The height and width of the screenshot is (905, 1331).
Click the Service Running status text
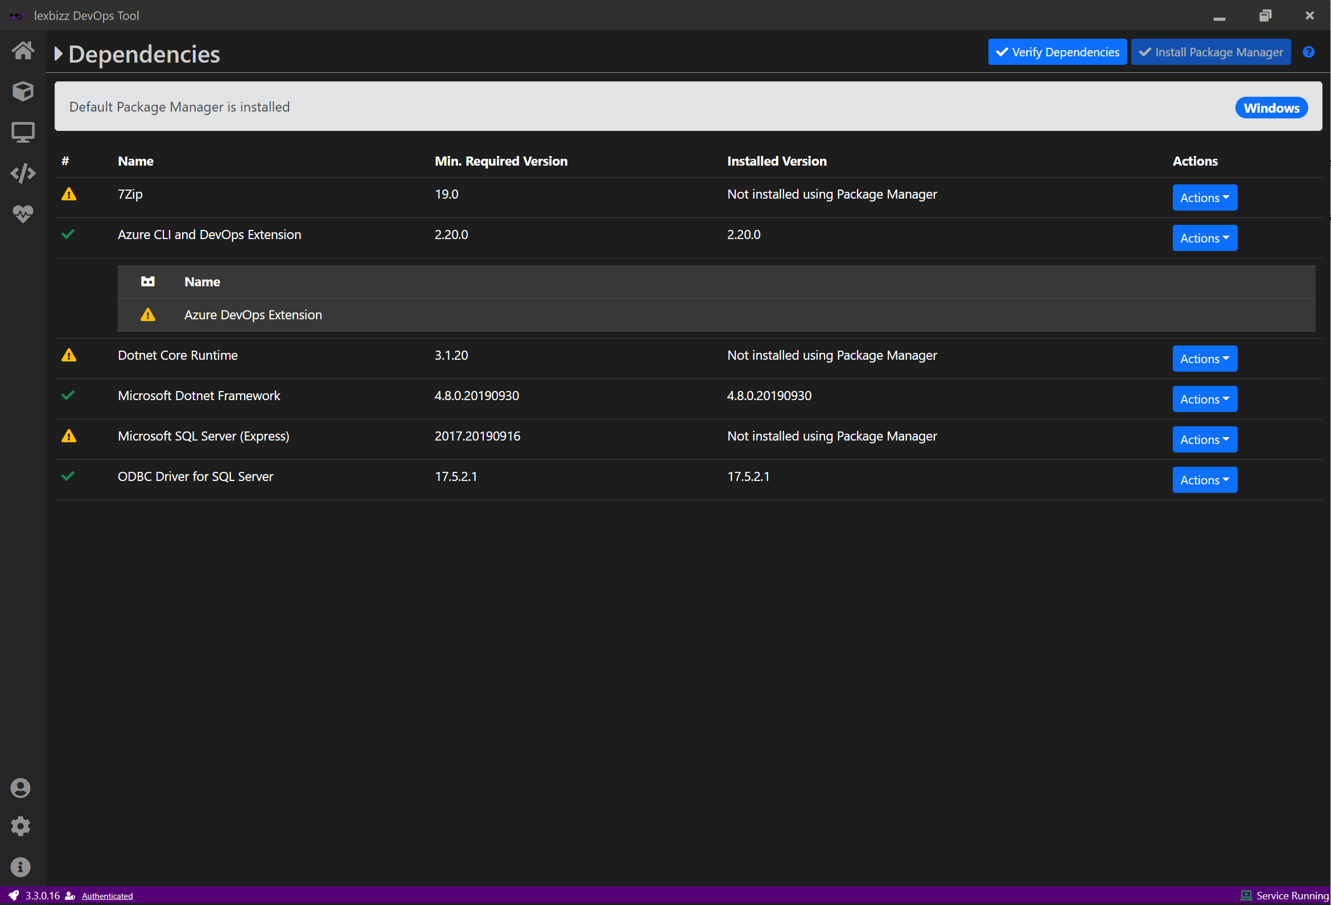click(1292, 895)
